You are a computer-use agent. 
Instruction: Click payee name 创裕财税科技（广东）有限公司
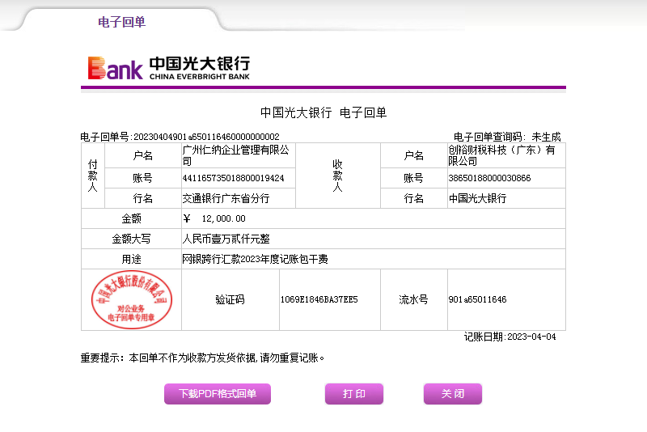coord(501,155)
